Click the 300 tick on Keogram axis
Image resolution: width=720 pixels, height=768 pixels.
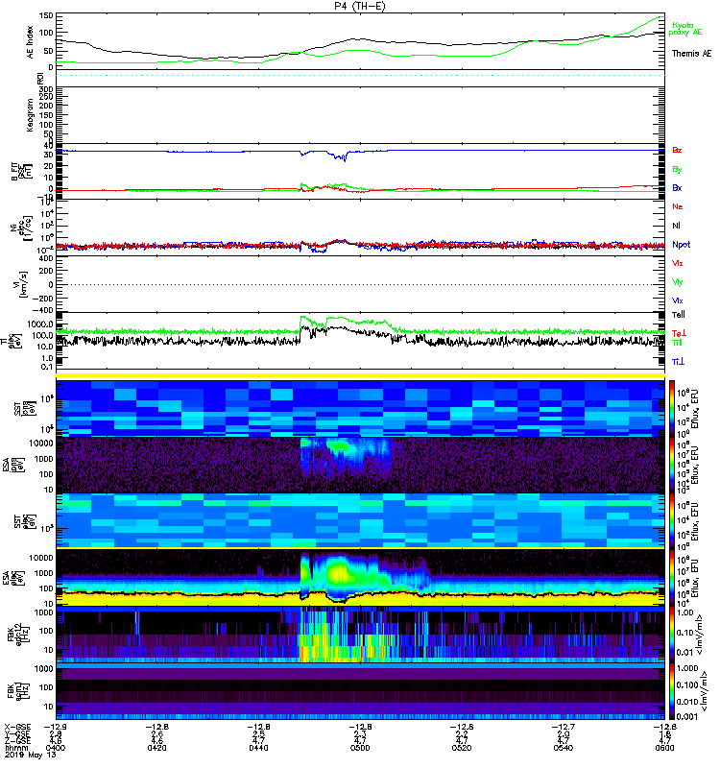pyautogui.click(x=46, y=90)
